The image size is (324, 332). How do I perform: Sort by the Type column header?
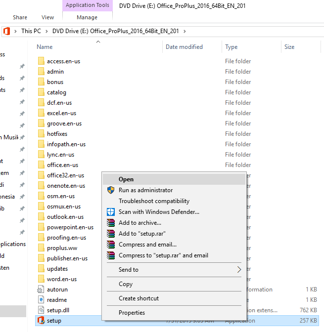[231, 47]
